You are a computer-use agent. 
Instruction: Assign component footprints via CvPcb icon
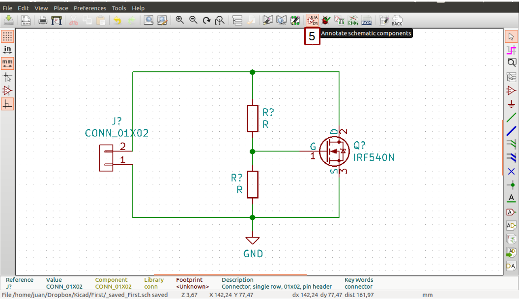pos(339,20)
